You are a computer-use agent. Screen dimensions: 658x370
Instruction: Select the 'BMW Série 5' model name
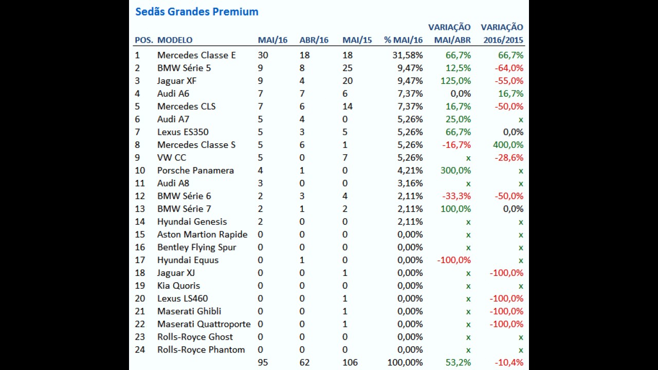click(x=184, y=68)
